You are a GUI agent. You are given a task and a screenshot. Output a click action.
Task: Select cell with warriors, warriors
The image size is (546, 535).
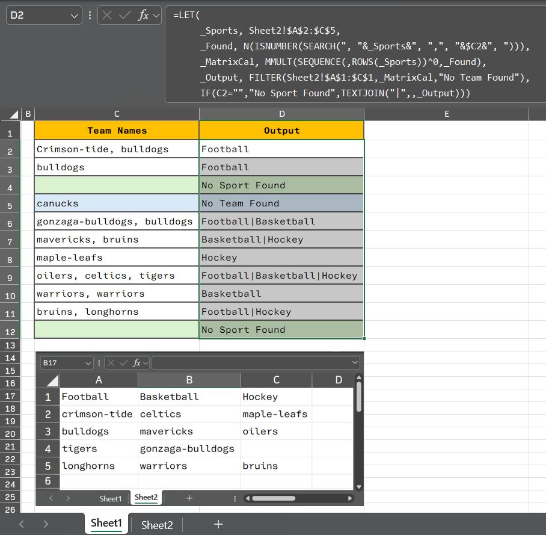click(117, 294)
